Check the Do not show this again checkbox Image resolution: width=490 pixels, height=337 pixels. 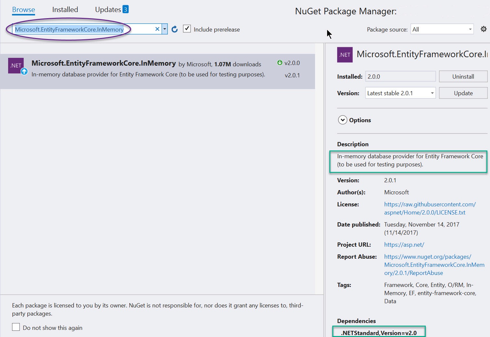[x=16, y=327]
